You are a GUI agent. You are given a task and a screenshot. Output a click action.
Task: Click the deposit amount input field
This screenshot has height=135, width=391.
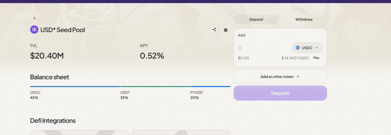pos(262,48)
